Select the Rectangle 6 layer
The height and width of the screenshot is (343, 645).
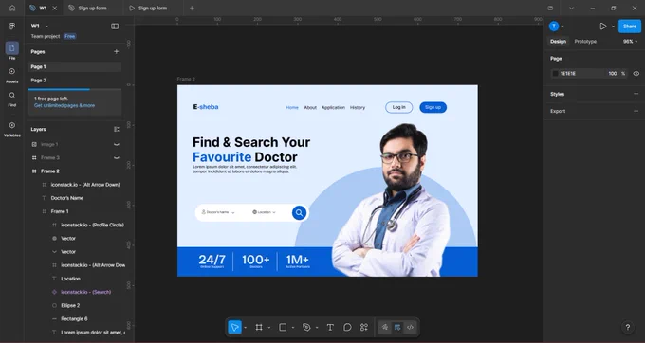(x=74, y=318)
